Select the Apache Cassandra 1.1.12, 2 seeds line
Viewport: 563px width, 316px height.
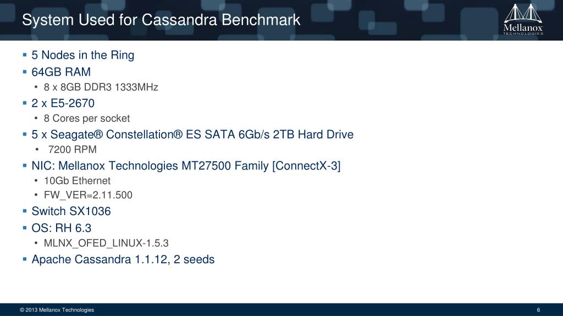tap(123, 259)
